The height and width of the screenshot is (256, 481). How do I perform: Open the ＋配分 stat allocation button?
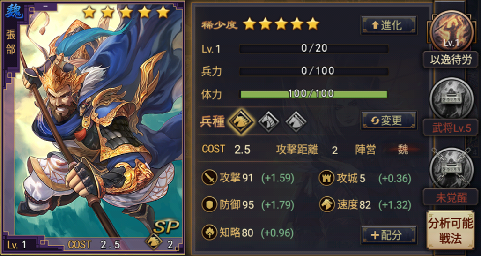[x=389, y=235]
